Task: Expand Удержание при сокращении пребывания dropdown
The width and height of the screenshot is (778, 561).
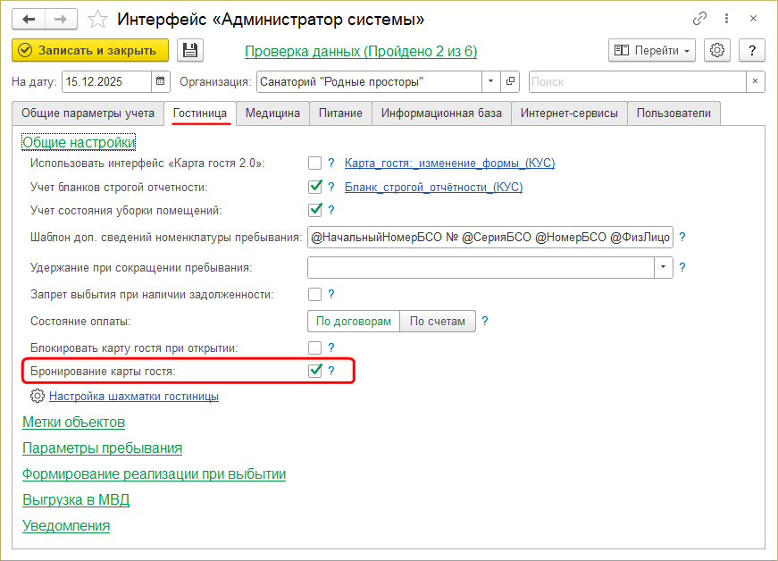Action: pyautogui.click(x=663, y=267)
